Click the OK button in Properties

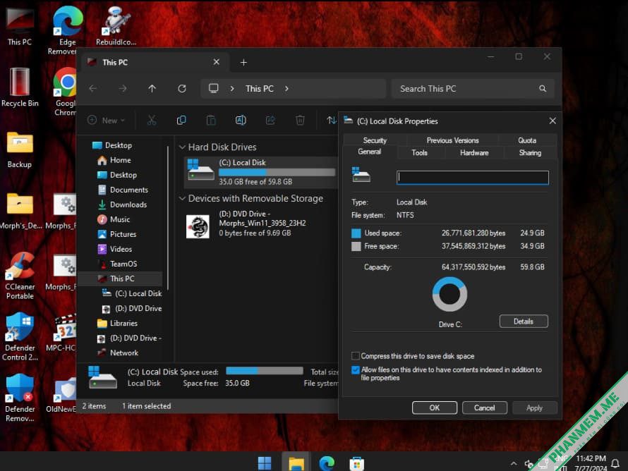[x=435, y=408]
